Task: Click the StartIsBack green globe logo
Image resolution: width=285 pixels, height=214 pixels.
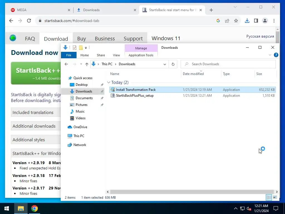Action: 13,38
